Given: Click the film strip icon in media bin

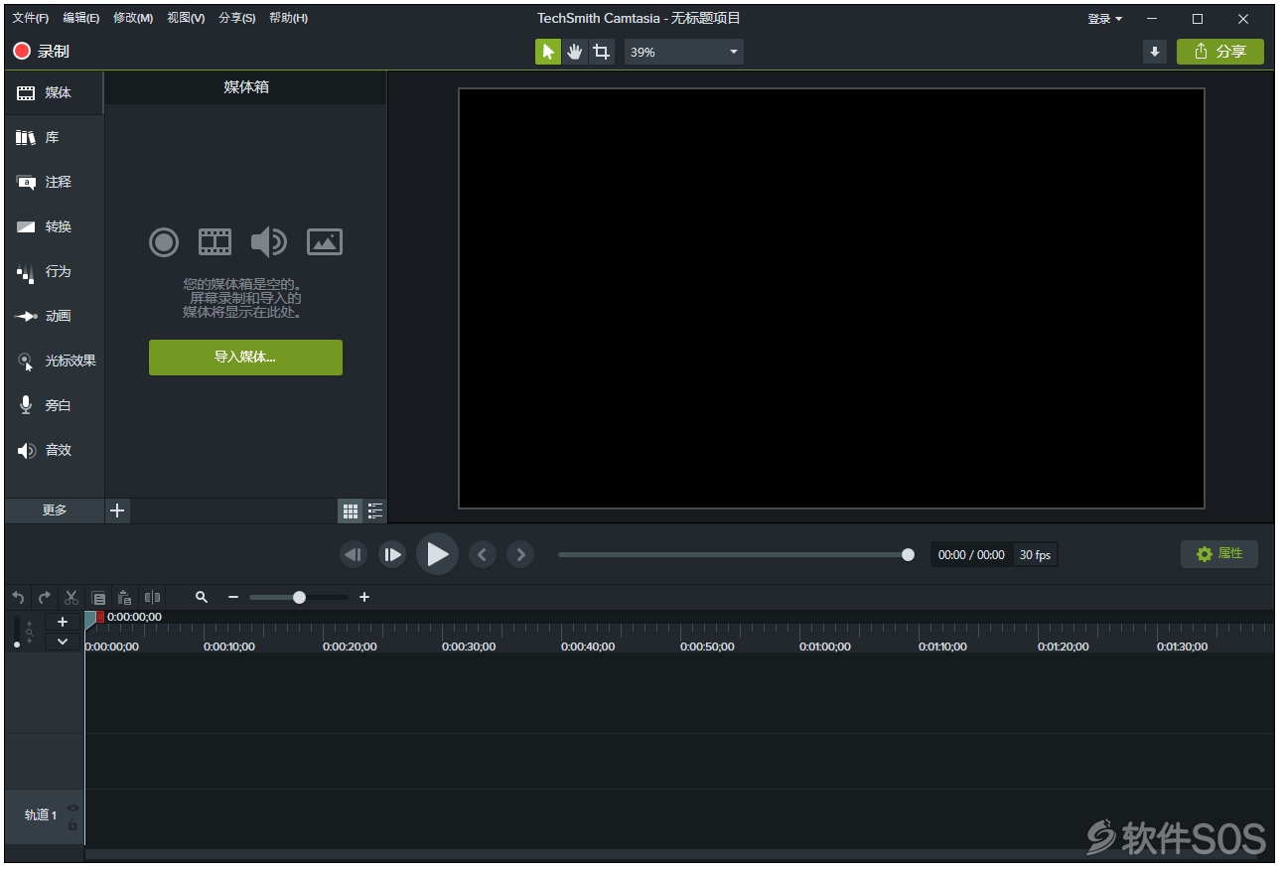Looking at the screenshot, I should point(214,241).
